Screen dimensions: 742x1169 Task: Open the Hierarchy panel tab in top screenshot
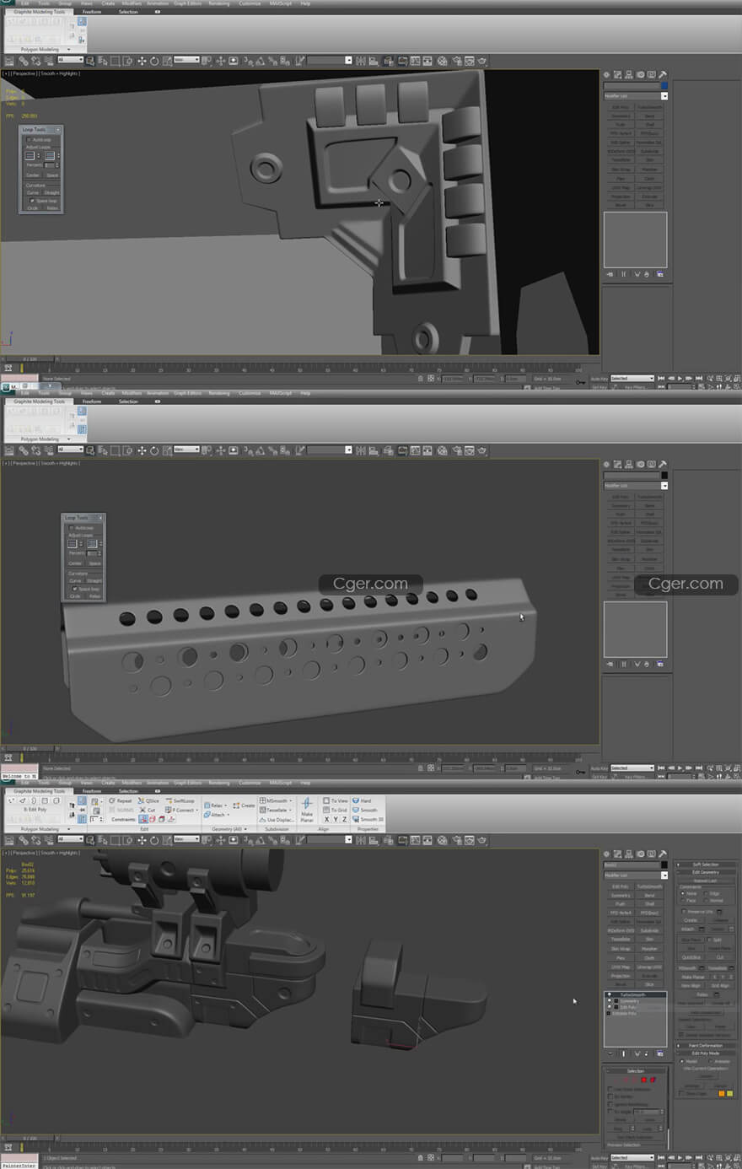630,75
